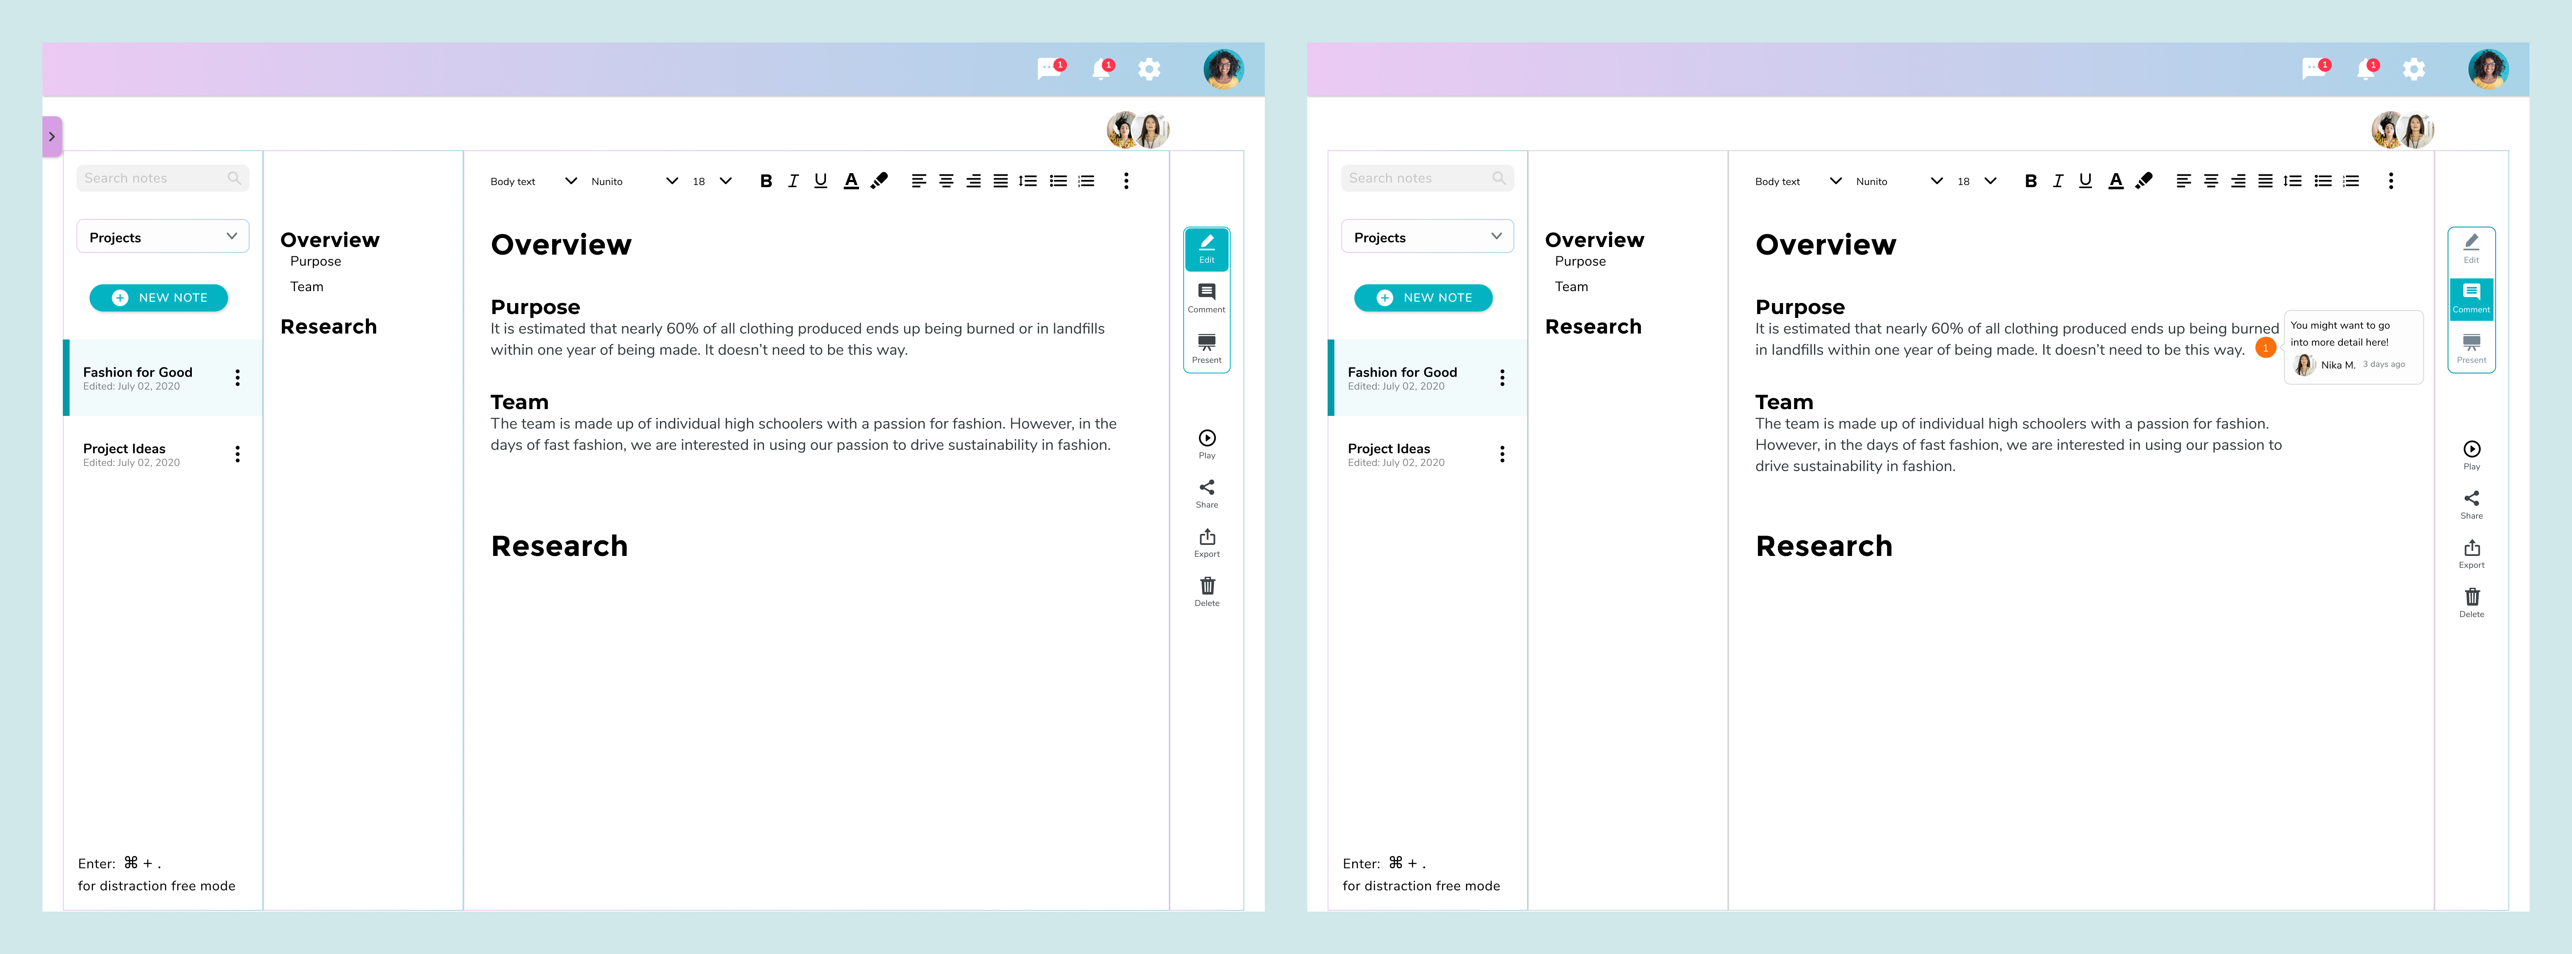Select Present mode in right screen
This screenshot has height=954, width=2572.
2471,348
